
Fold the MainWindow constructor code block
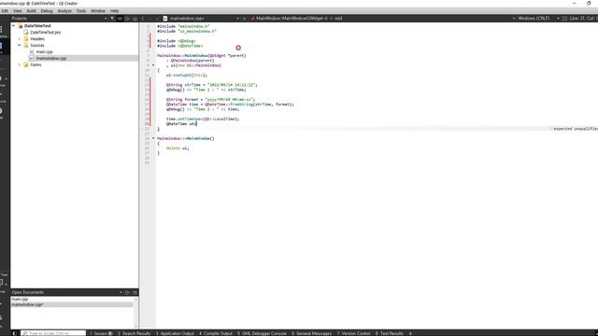coord(153,65)
